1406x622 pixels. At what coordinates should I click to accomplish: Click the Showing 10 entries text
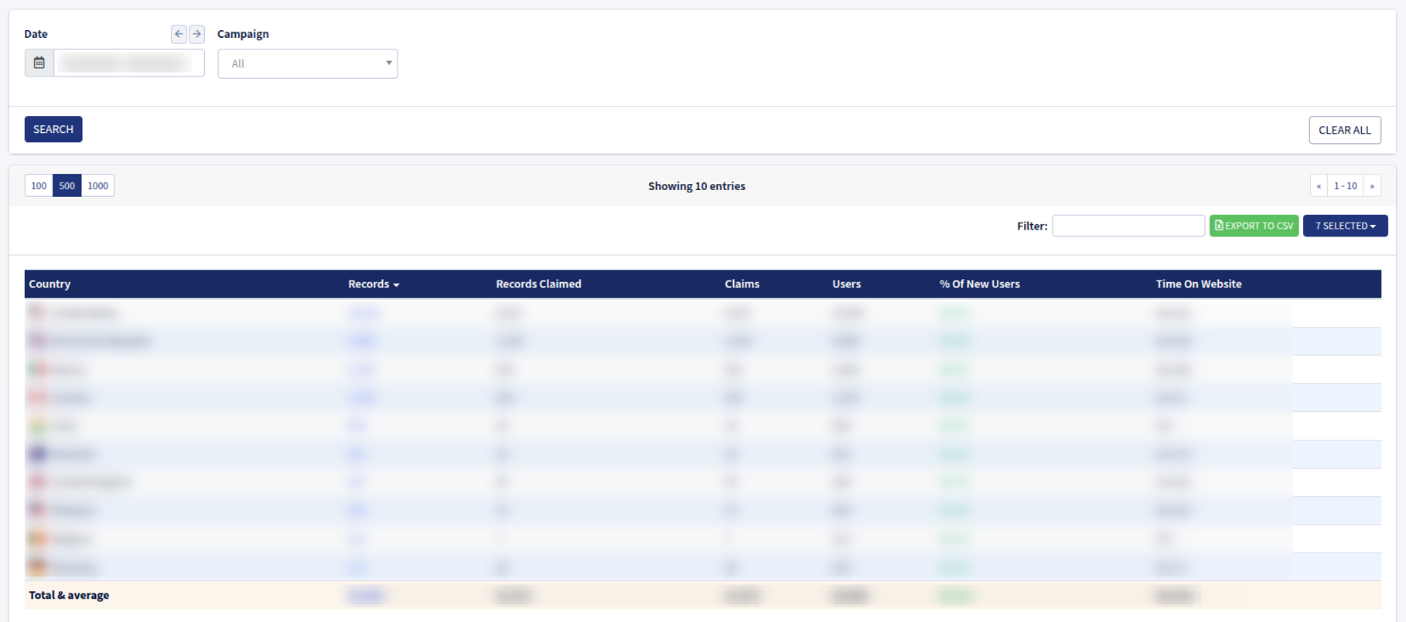click(697, 186)
